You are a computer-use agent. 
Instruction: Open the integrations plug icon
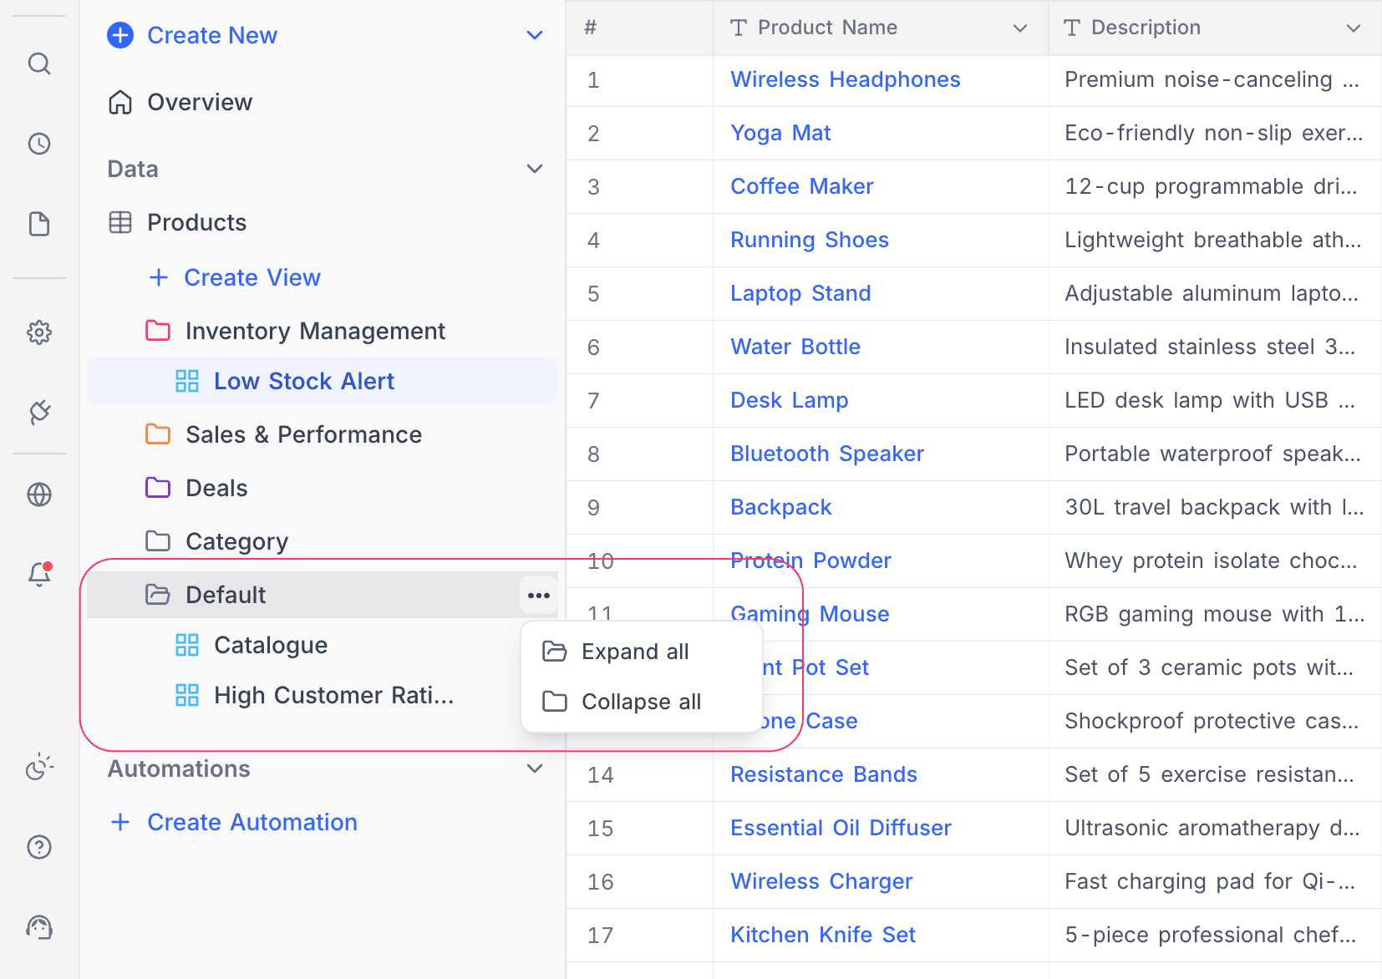pyautogui.click(x=39, y=412)
